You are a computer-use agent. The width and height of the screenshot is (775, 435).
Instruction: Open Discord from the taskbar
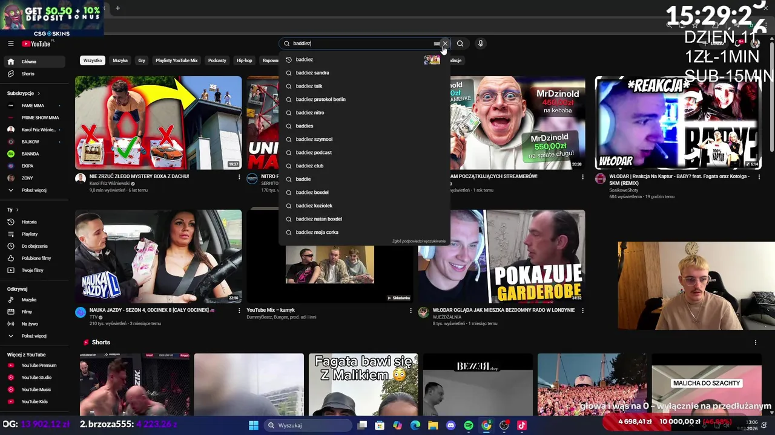(x=450, y=425)
